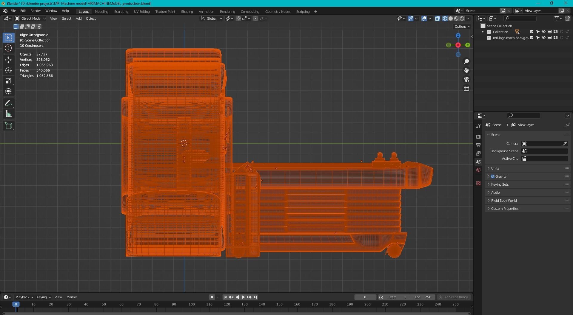This screenshot has width=573, height=315.
Task: Switch to the UV Editing workspace tab
Action: [x=142, y=12]
